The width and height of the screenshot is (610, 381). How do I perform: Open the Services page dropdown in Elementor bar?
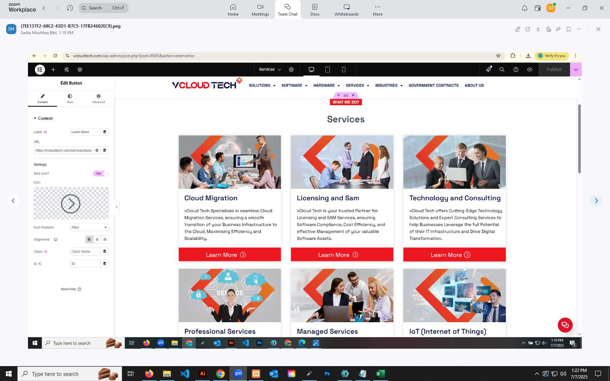click(270, 69)
